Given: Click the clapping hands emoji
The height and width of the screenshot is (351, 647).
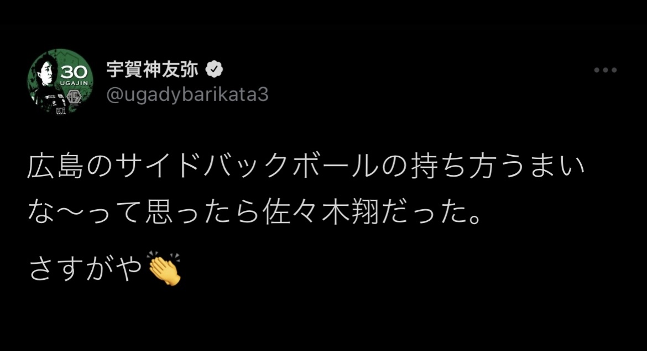Looking at the screenshot, I should (164, 268).
